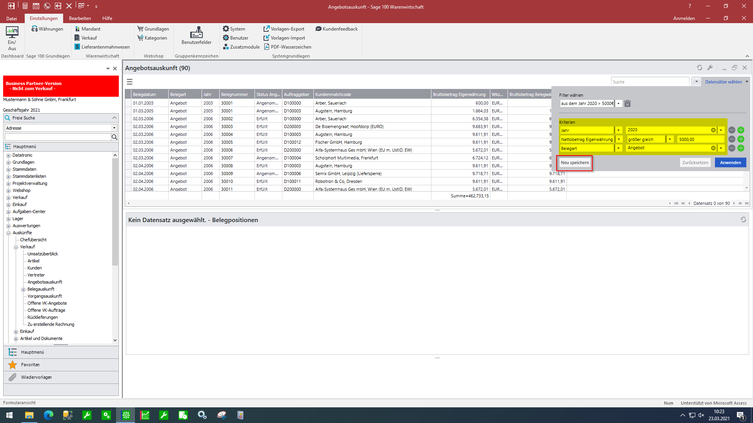Screen dimensions: 753x423
Task: Go to the last record in the navigator
Action: coord(746,203)
